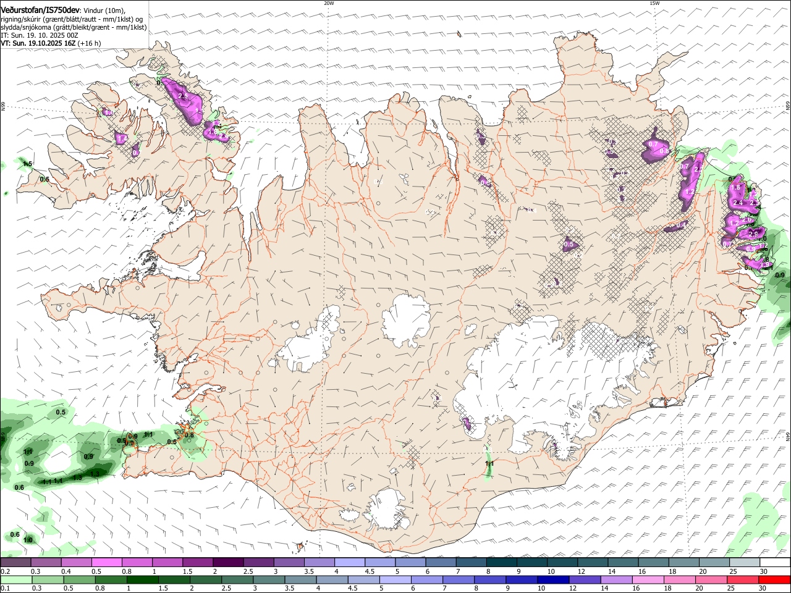The height and width of the screenshot is (593, 791).
Task: Select the royal blue 9 swatch in lower scale
Action: pos(522,579)
